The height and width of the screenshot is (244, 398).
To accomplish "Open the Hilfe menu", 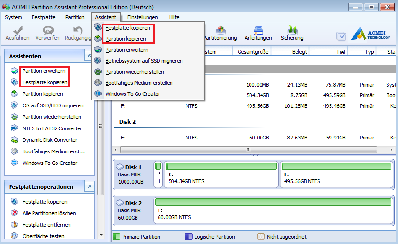I will click(174, 17).
